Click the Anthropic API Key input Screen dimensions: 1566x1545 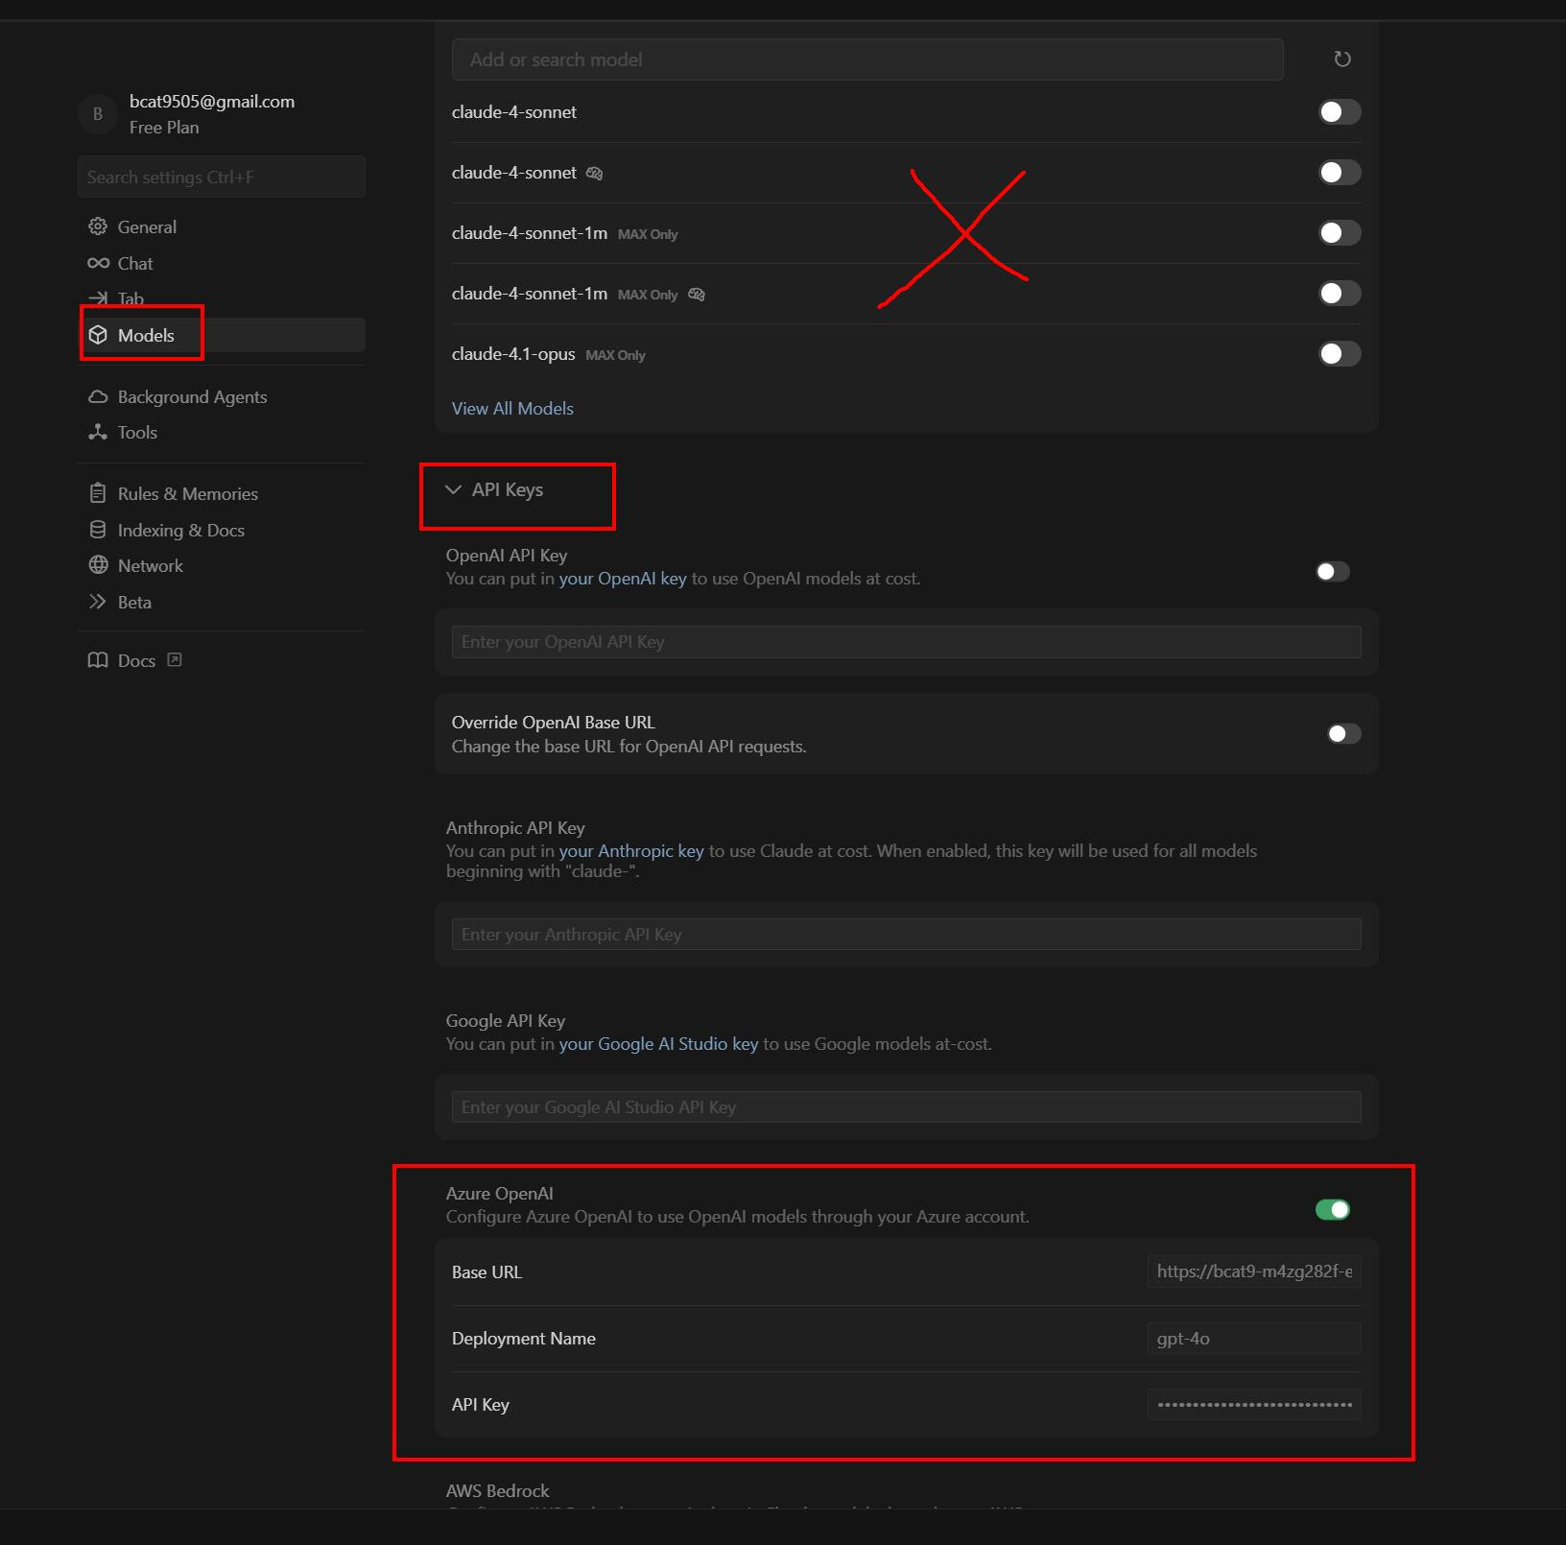pos(906,935)
